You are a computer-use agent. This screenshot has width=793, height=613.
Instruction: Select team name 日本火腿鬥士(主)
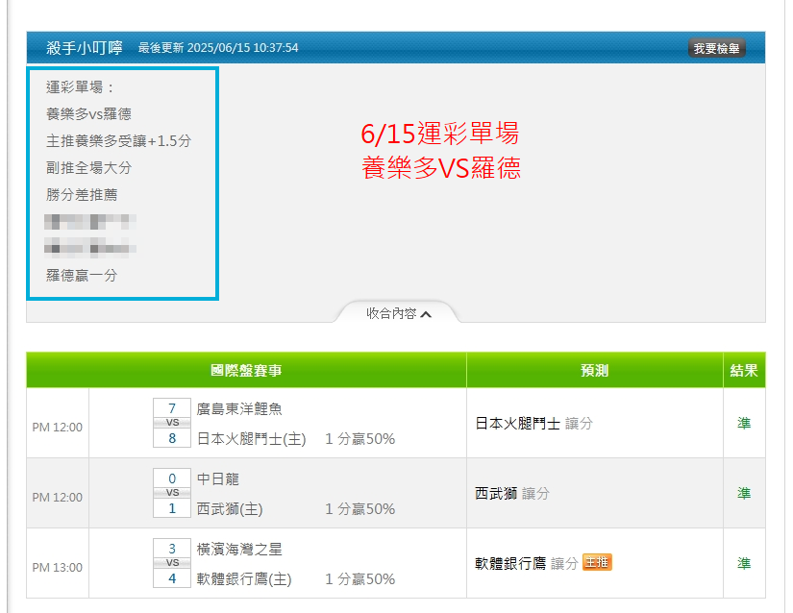tap(251, 438)
